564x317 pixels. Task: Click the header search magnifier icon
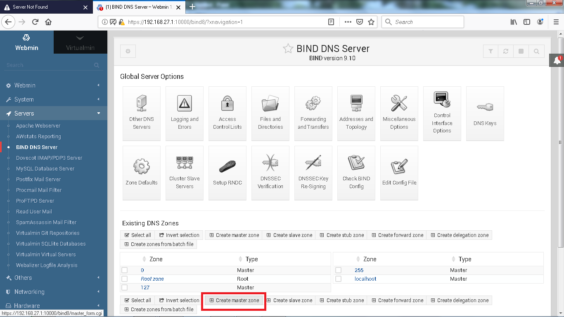(x=536, y=51)
